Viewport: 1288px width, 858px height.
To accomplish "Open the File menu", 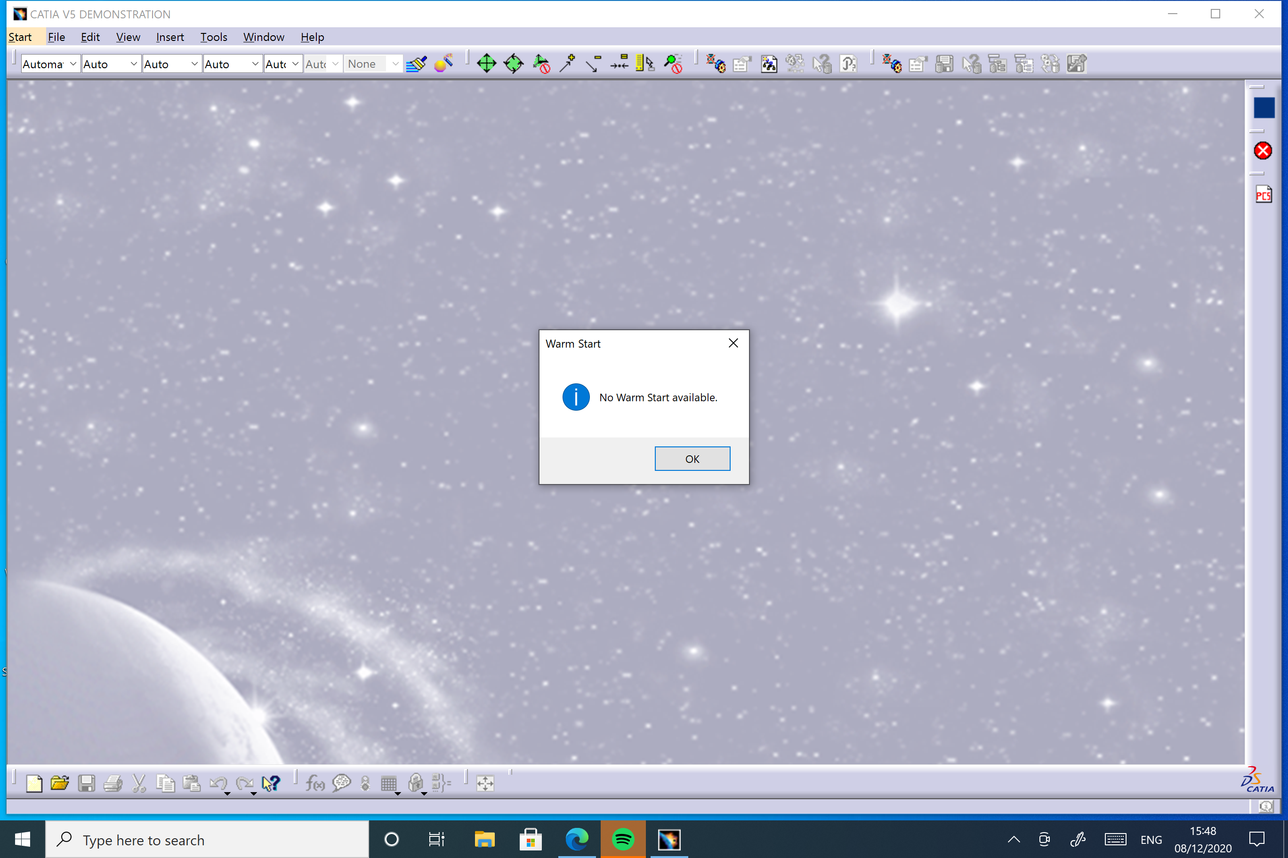I will point(56,37).
